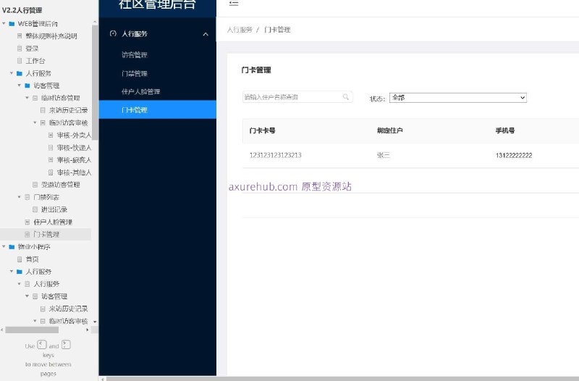This screenshot has width=579, height=381.
Task: Click the 社区管理后台 header title
Action: point(157,4)
